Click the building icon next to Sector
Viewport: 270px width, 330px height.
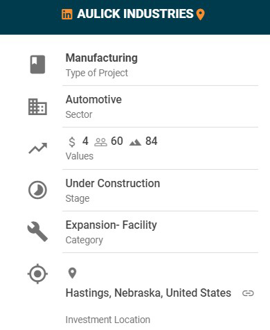[37, 107]
